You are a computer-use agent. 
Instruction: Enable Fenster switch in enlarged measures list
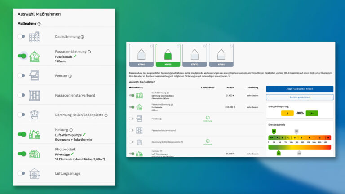click(x=22, y=75)
